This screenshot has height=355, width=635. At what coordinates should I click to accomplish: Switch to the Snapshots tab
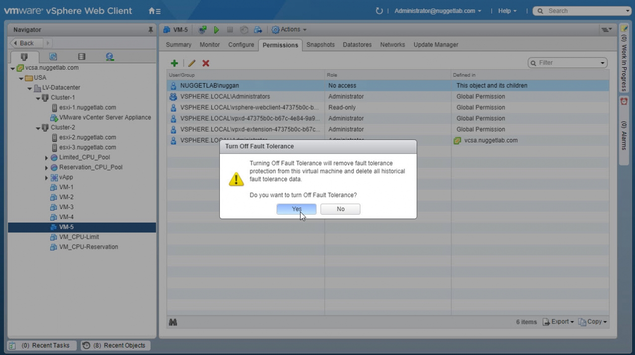point(320,45)
